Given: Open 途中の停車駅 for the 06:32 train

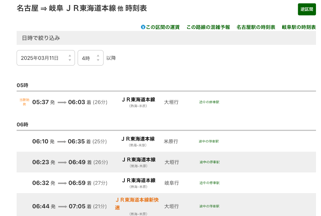Looking at the screenshot, I should (x=209, y=183).
